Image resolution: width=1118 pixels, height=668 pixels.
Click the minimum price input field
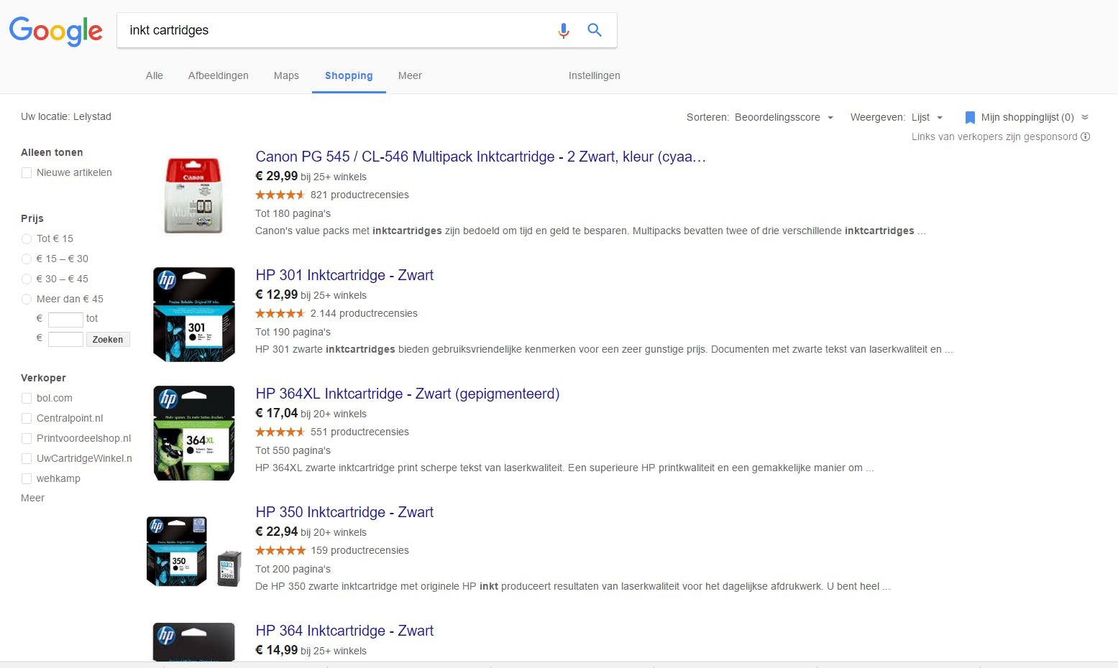pyautogui.click(x=65, y=320)
